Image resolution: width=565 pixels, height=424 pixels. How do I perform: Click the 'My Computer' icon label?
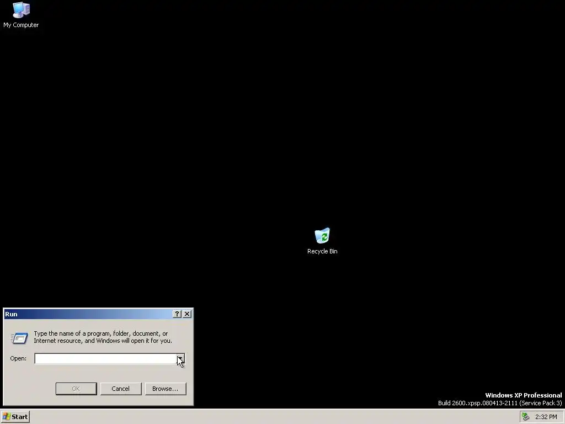coord(21,25)
